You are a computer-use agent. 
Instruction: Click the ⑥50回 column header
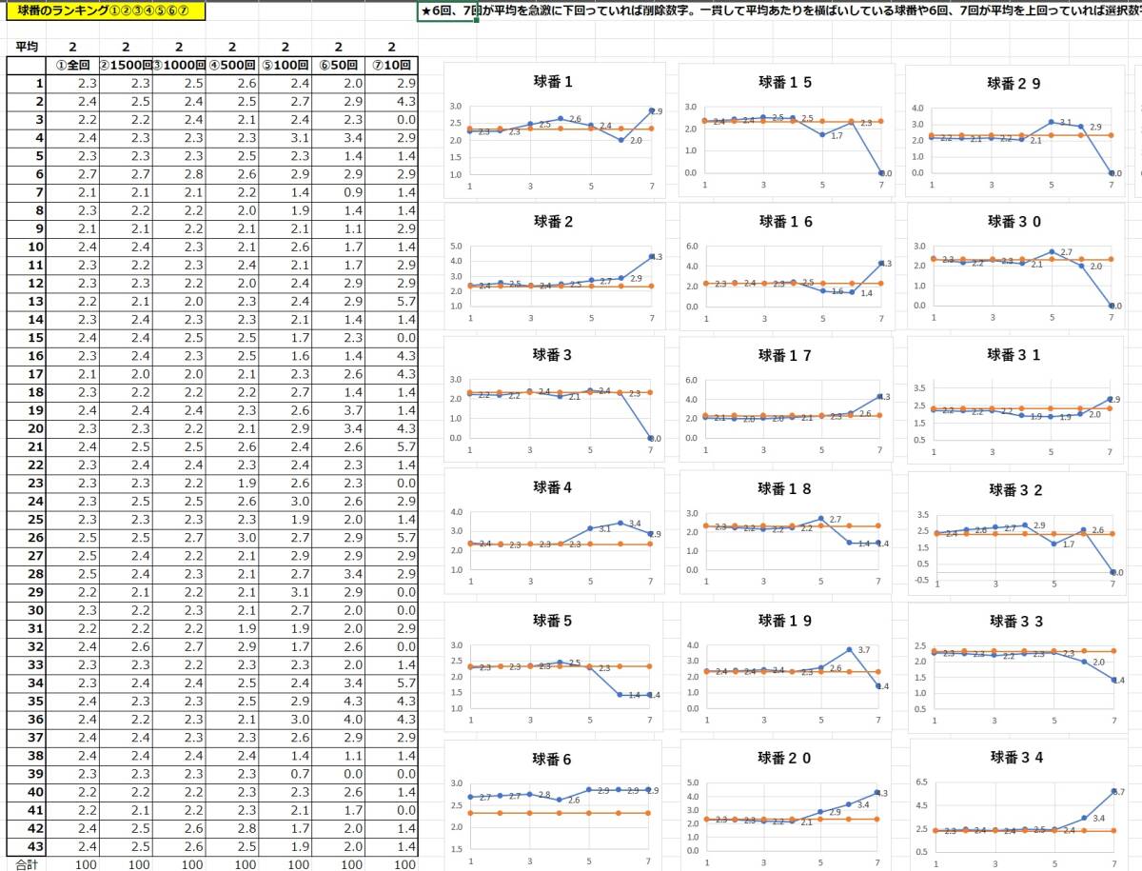pos(339,65)
